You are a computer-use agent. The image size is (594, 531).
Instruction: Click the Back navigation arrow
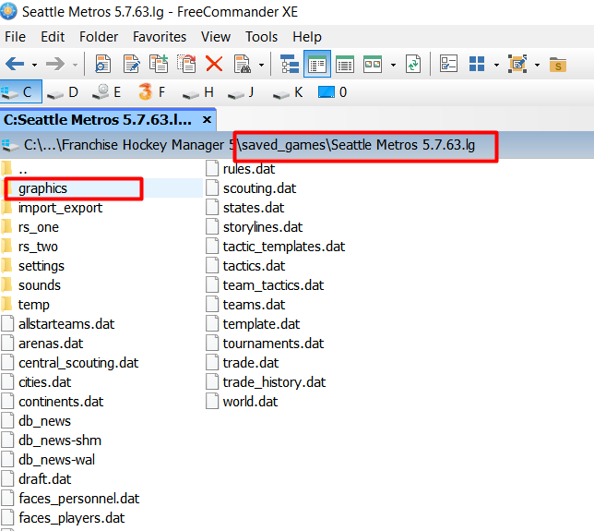click(x=15, y=65)
